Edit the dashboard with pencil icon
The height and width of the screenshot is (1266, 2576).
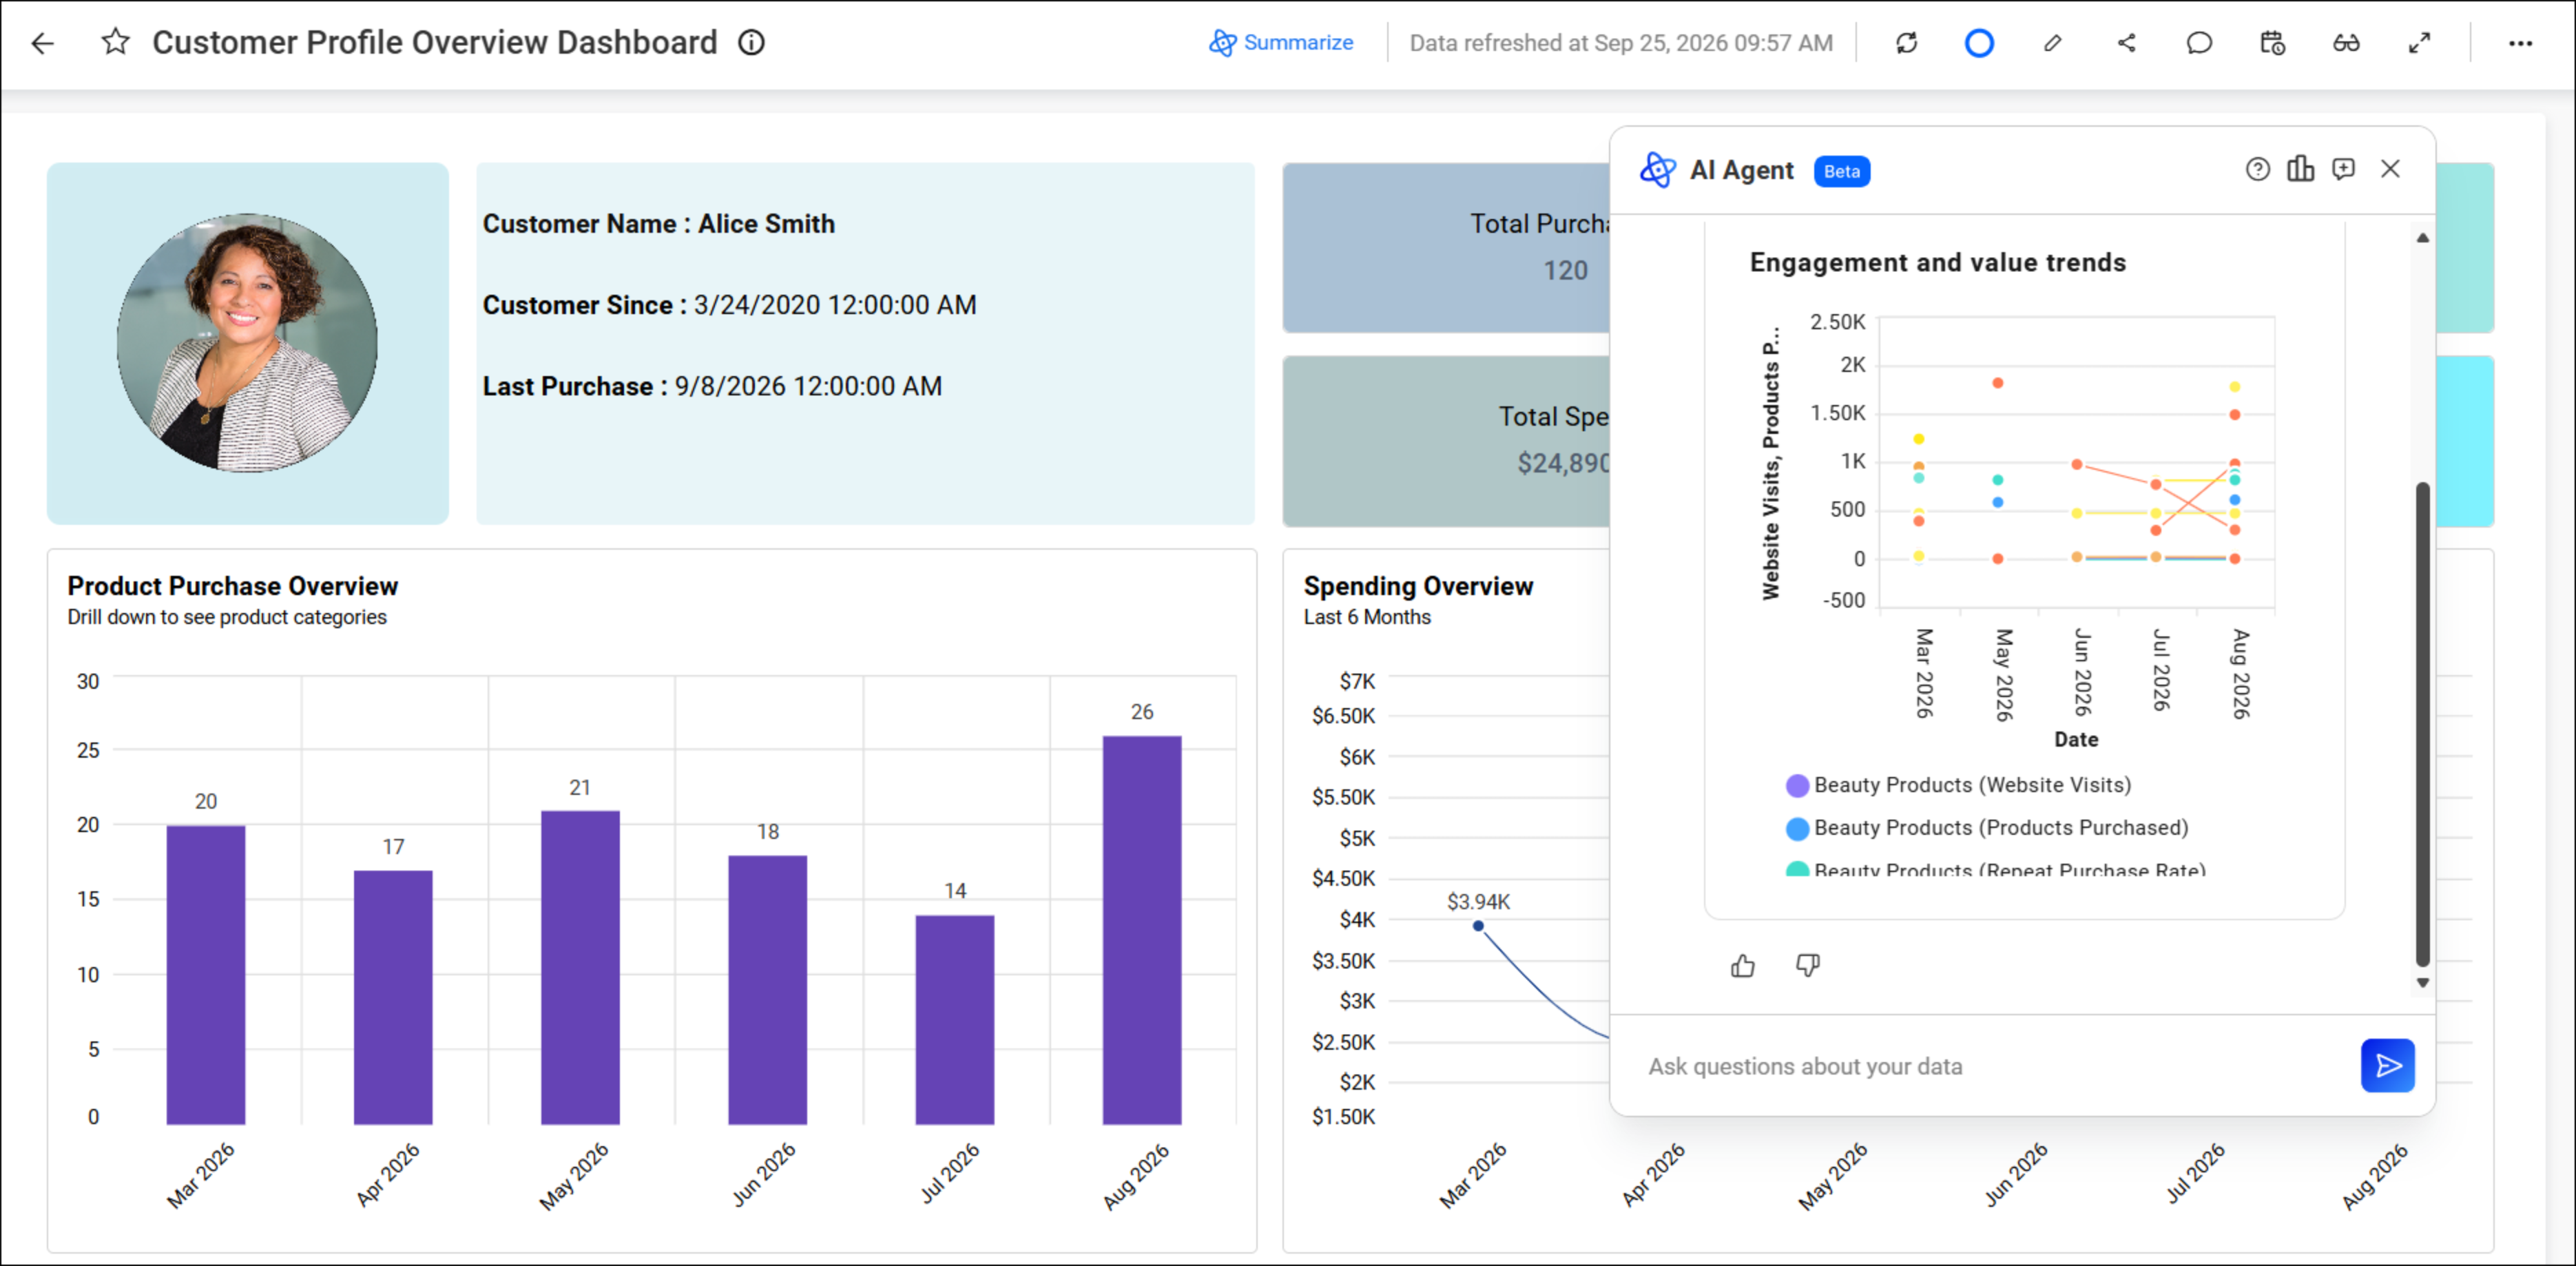point(2053,43)
